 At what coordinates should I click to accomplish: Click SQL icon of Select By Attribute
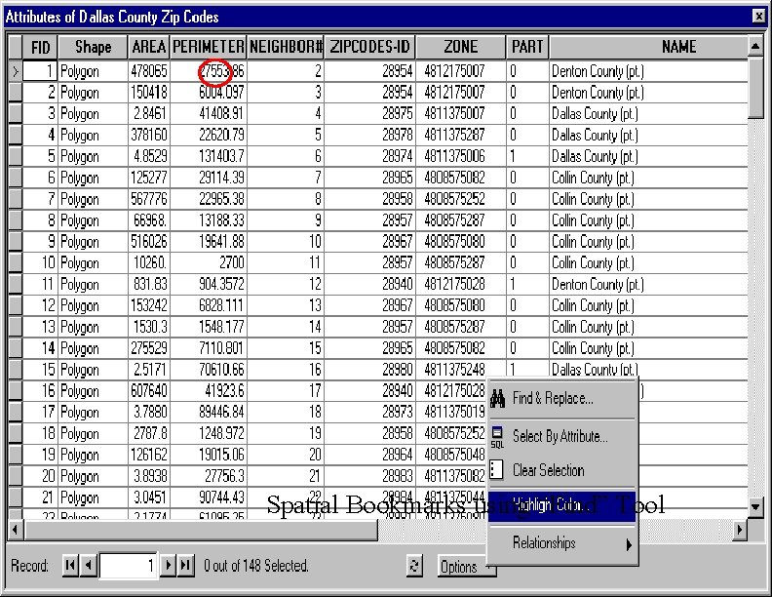click(x=497, y=437)
